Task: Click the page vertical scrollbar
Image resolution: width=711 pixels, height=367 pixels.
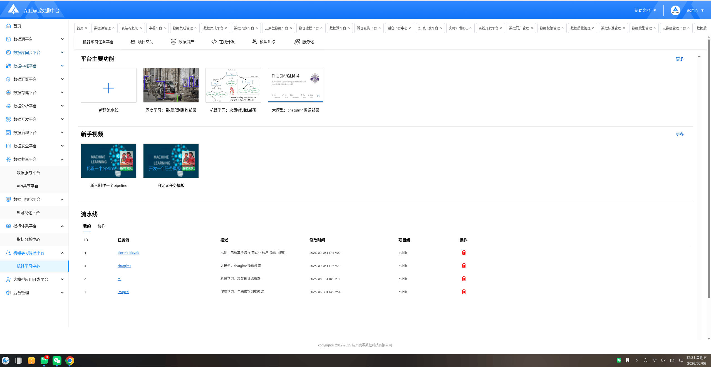Action: (x=709, y=167)
